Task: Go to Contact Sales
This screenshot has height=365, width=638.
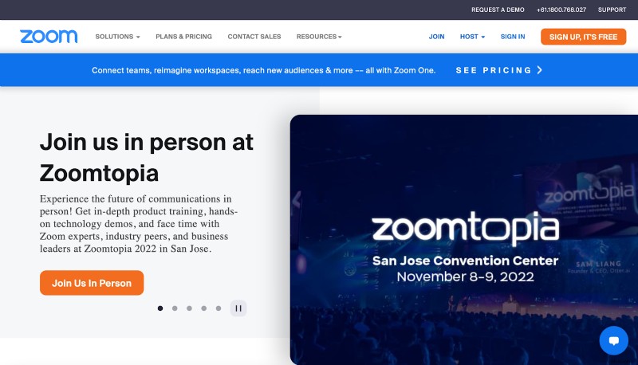Action: 254,37
